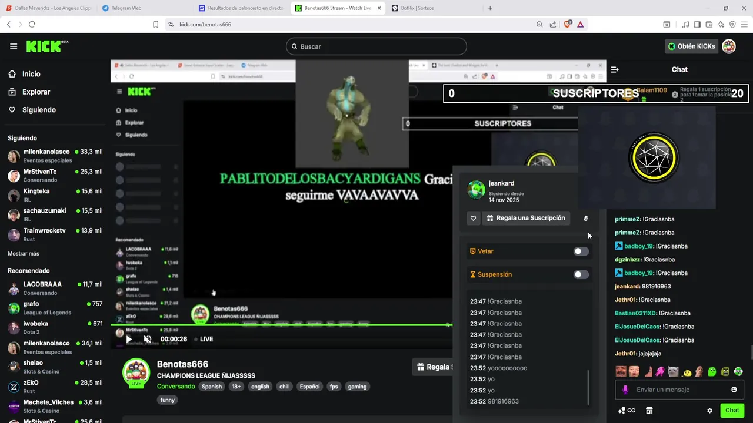Open the LACOBRAAA recommended channel
Image resolution: width=753 pixels, height=423 pixels.
click(55, 288)
